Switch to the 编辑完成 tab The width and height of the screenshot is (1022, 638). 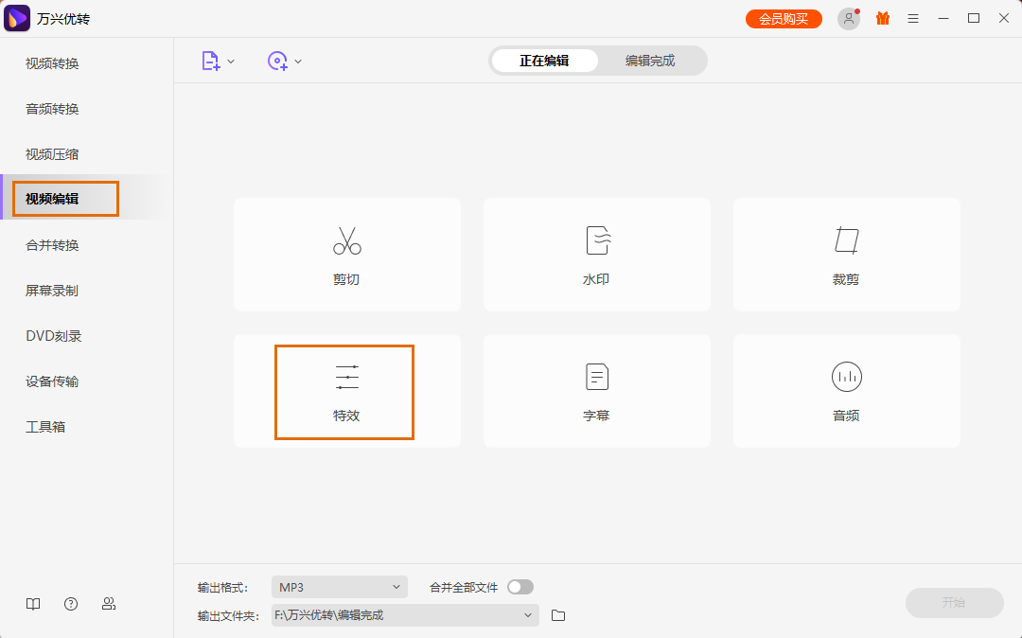coord(651,60)
